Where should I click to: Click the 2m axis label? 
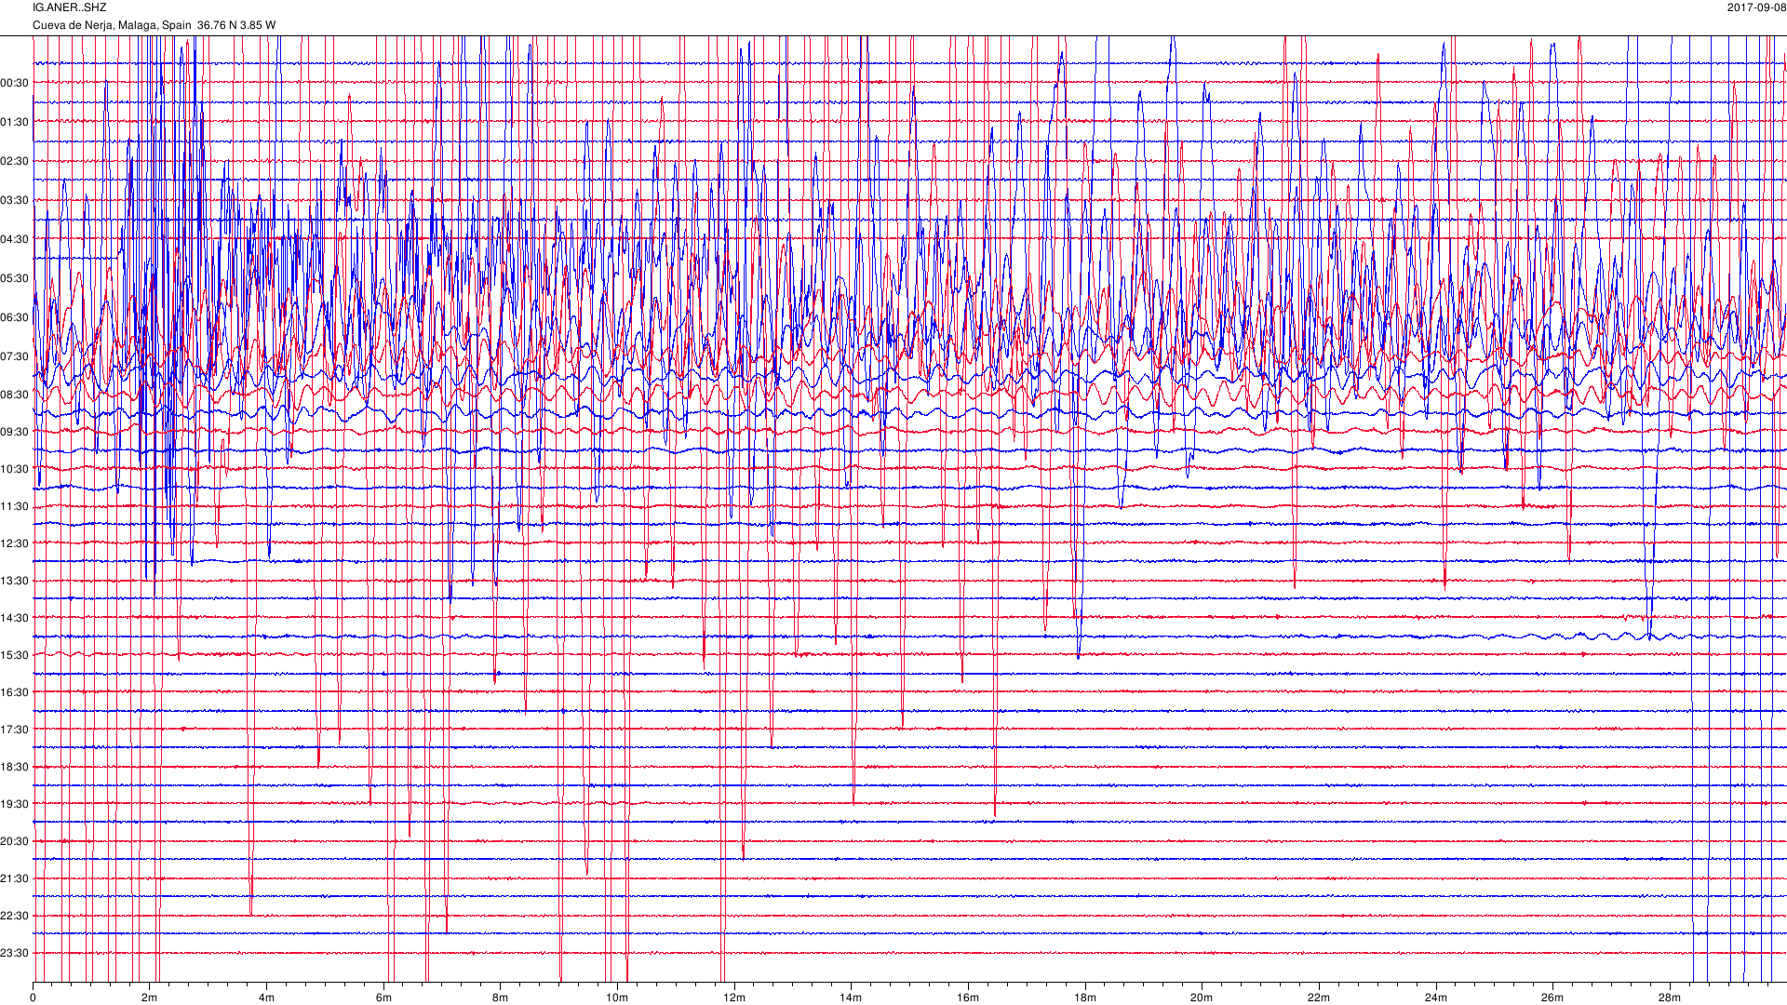150,998
